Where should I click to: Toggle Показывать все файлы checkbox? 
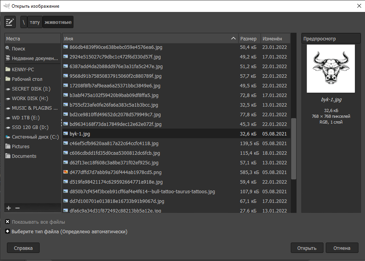click(7, 222)
